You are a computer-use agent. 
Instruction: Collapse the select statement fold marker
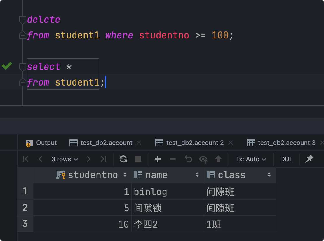click(x=22, y=67)
